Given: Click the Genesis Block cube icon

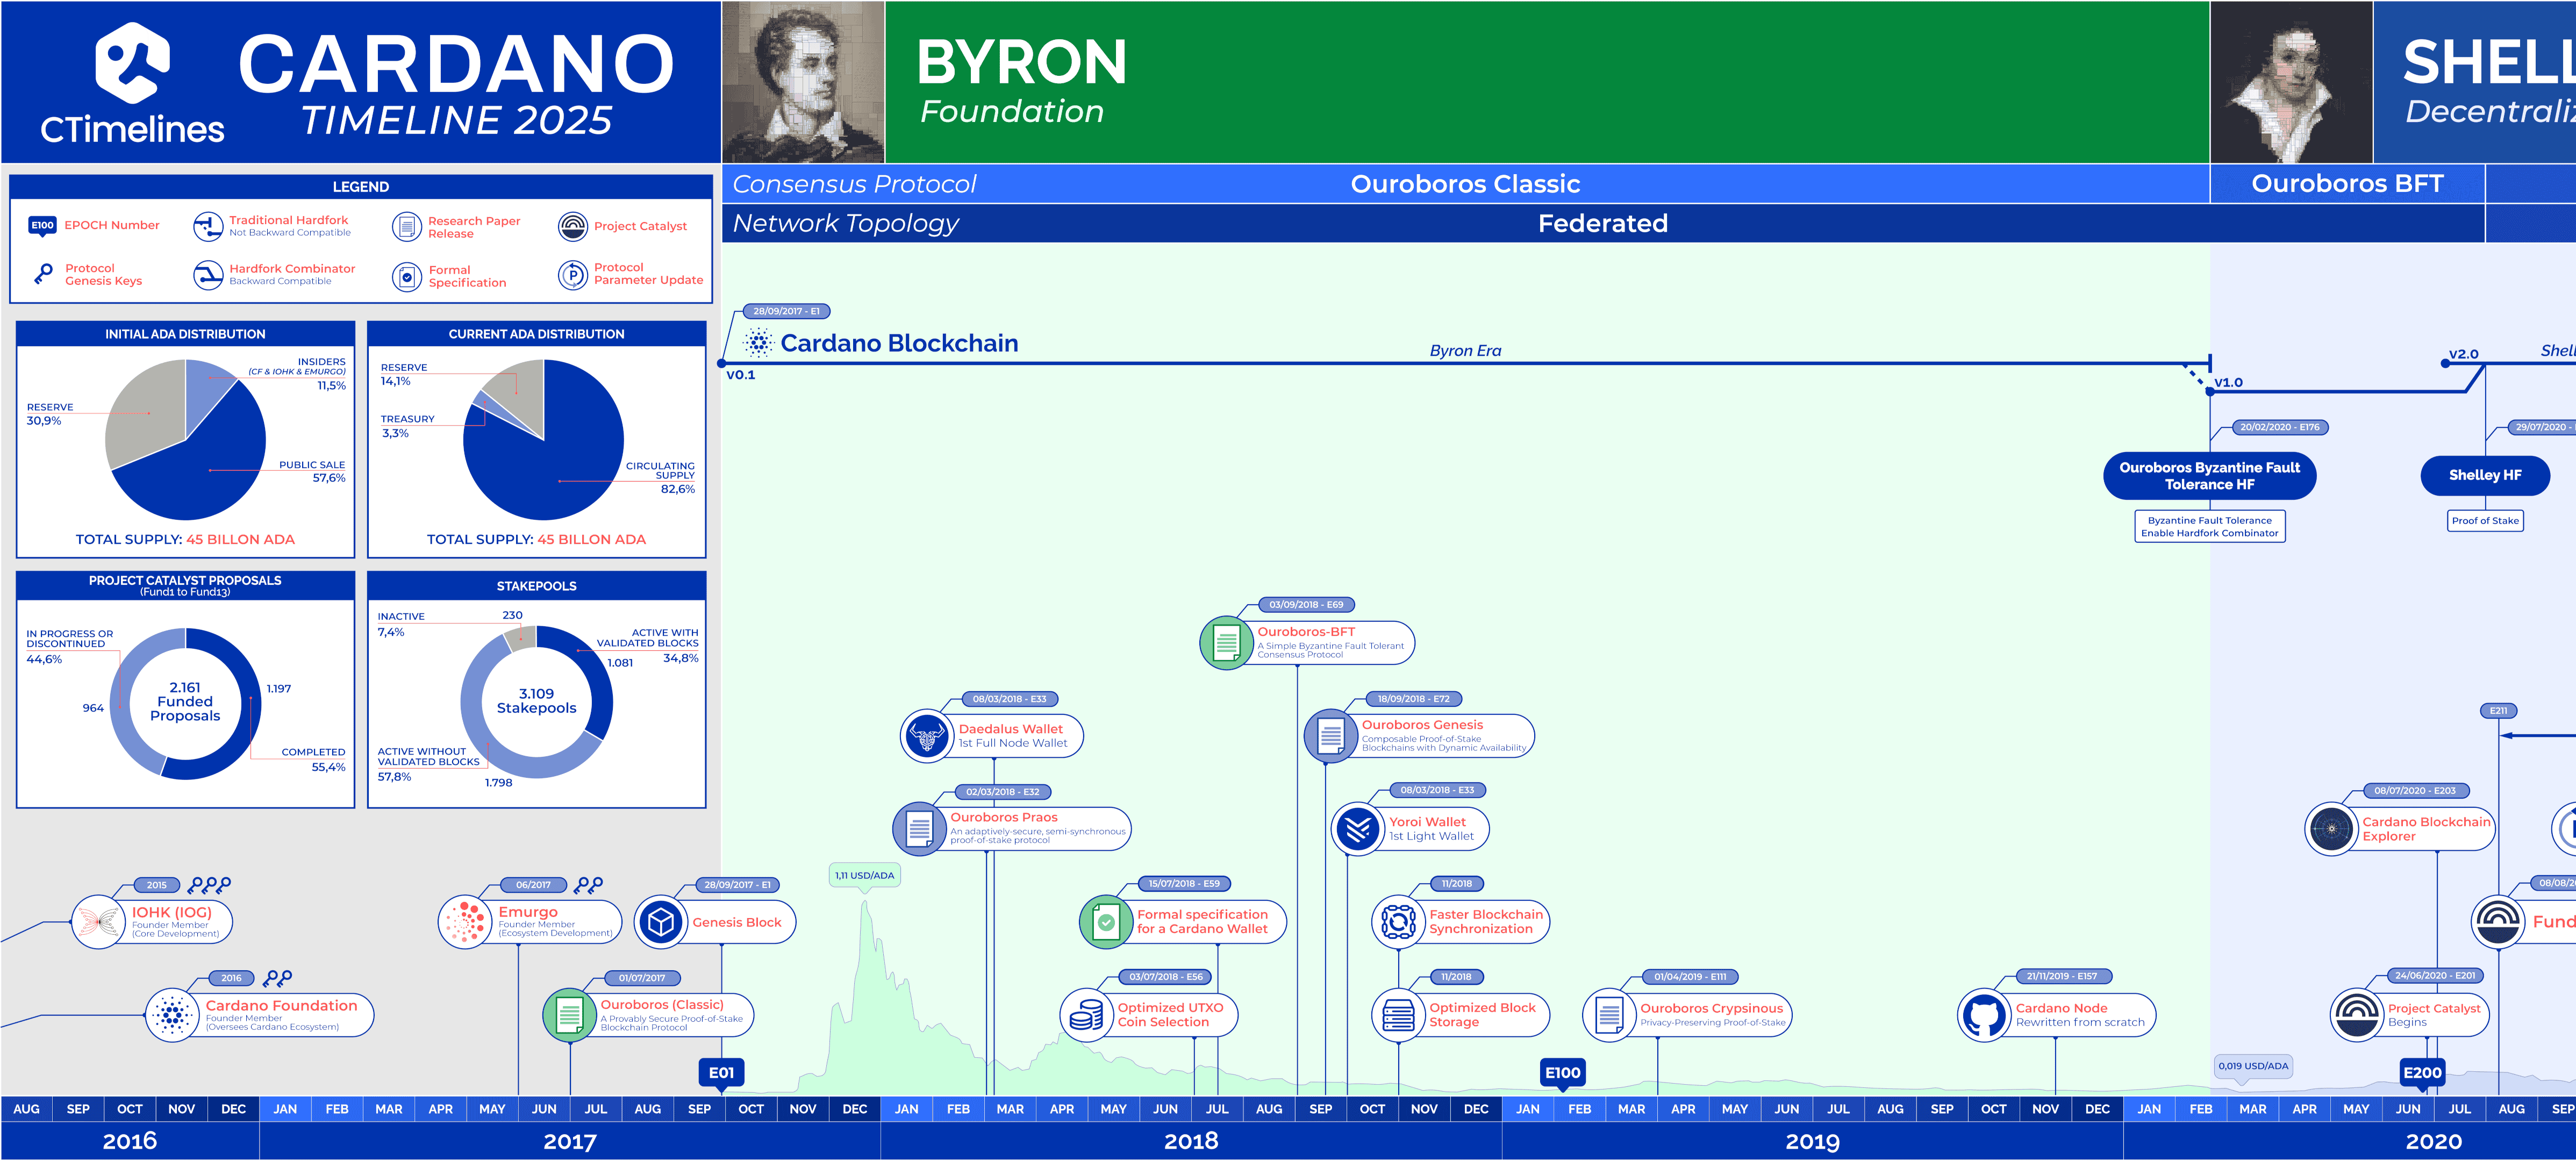Looking at the screenshot, I should 660,922.
